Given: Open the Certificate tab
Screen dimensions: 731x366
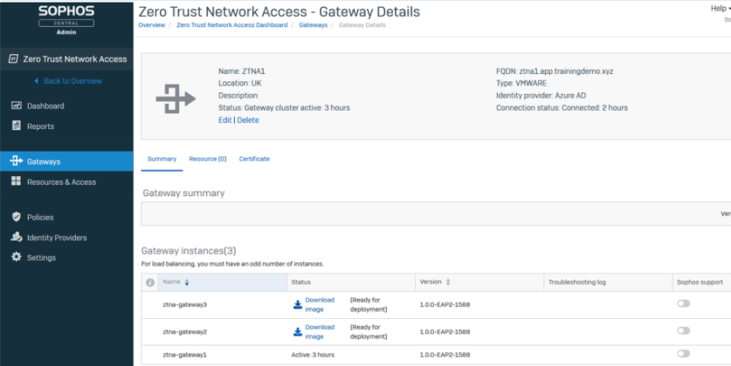Looking at the screenshot, I should pos(254,159).
